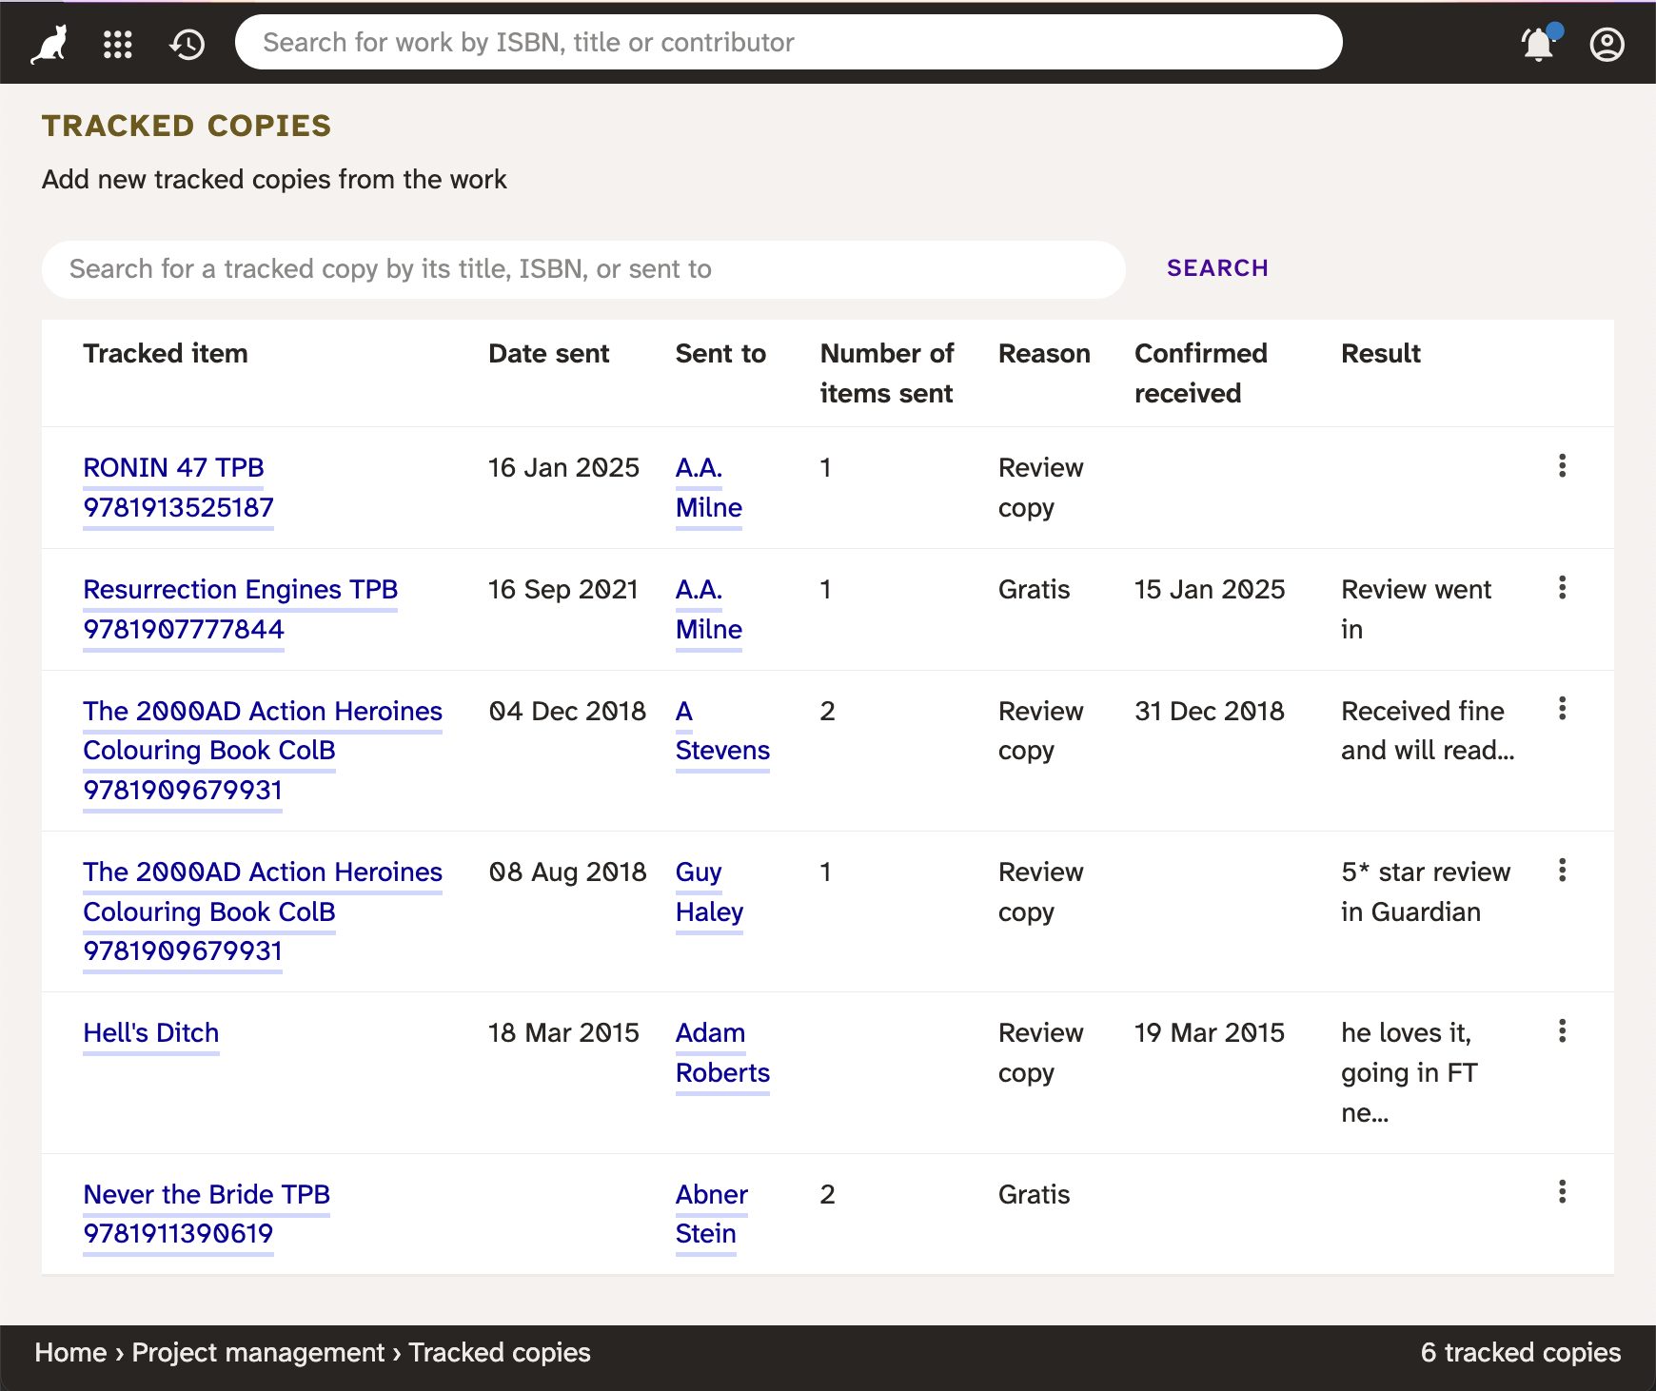
Task: Focus the tracked copy search field
Action: coord(582,269)
